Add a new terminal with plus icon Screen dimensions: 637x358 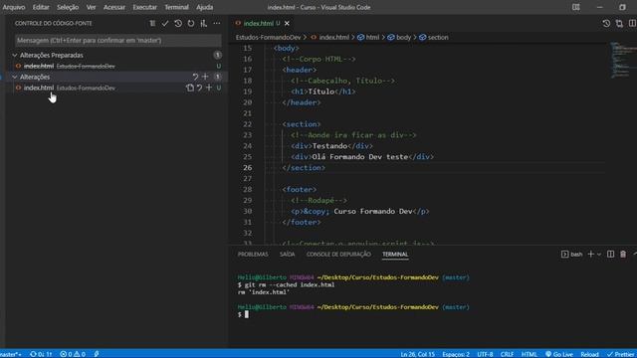[x=590, y=255]
